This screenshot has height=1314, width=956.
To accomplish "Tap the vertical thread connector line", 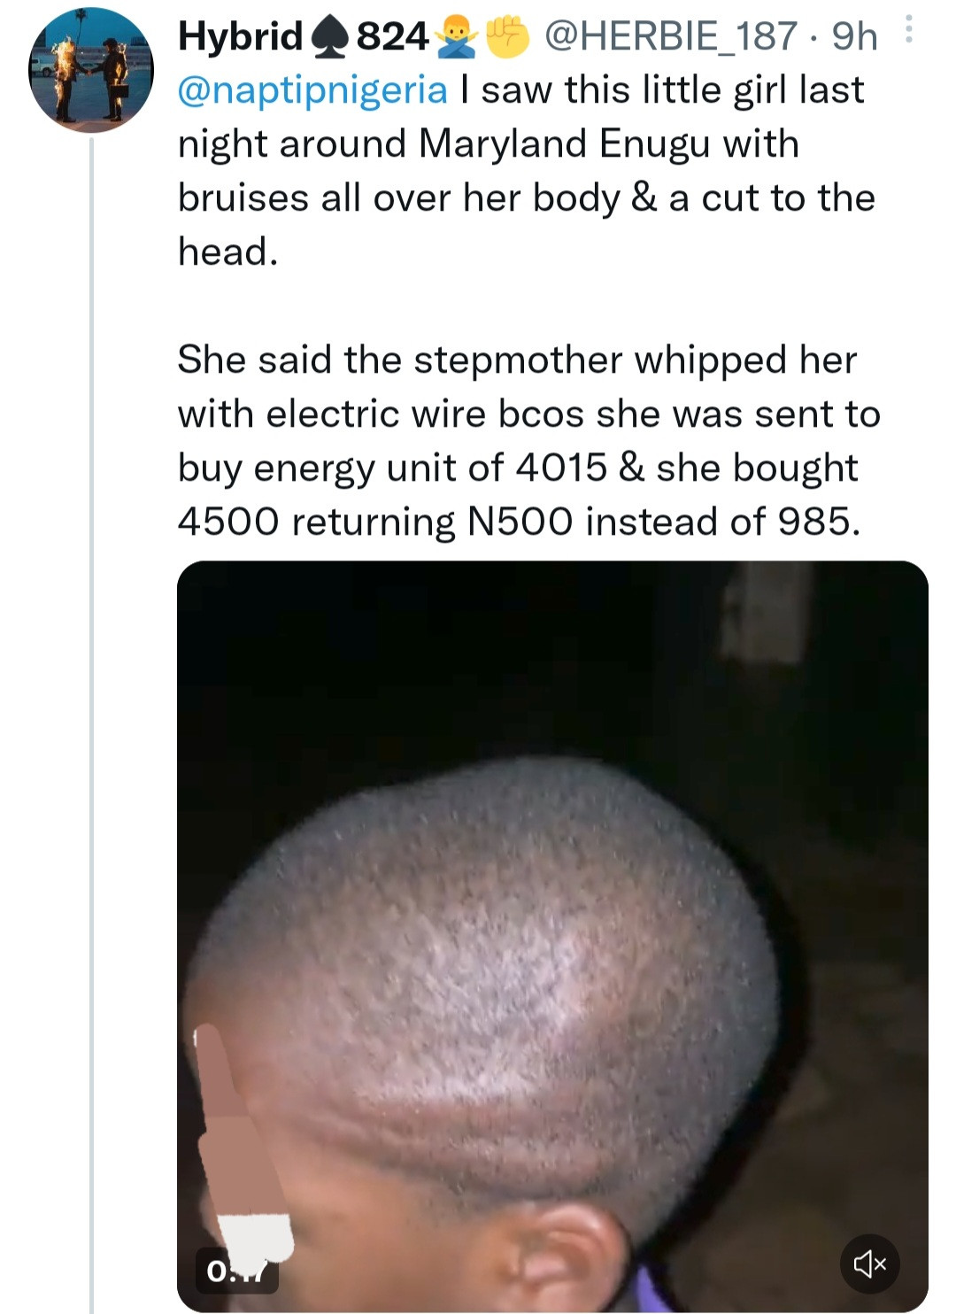I will [91, 726].
